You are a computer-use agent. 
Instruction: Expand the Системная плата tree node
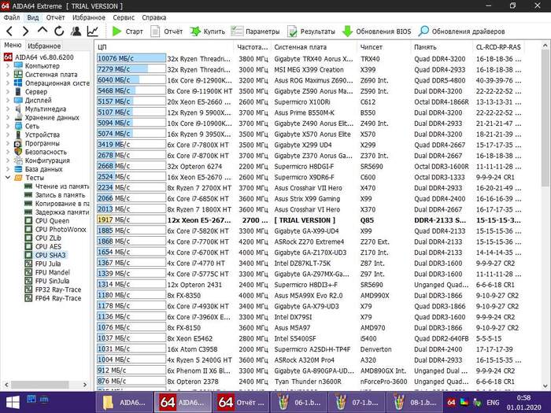click(x=8, y=75)
